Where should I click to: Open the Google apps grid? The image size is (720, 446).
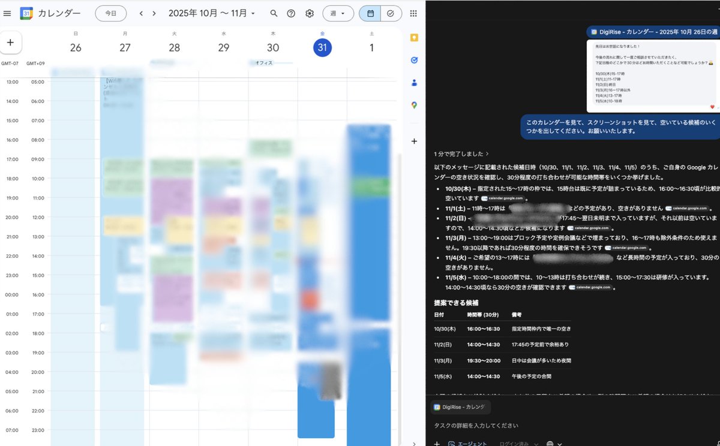413,13
